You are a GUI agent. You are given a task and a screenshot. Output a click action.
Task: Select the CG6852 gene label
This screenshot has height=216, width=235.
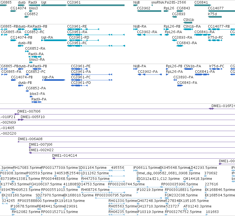click(x=31, y=14)
